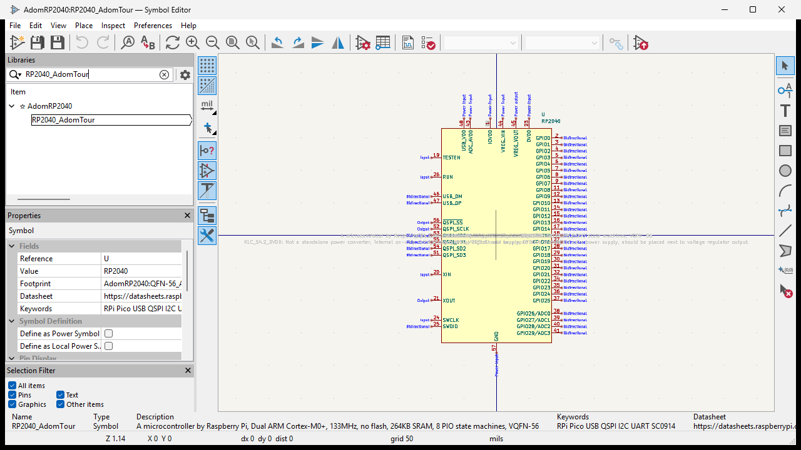Open the Edit menu

[x=36, y=26]
